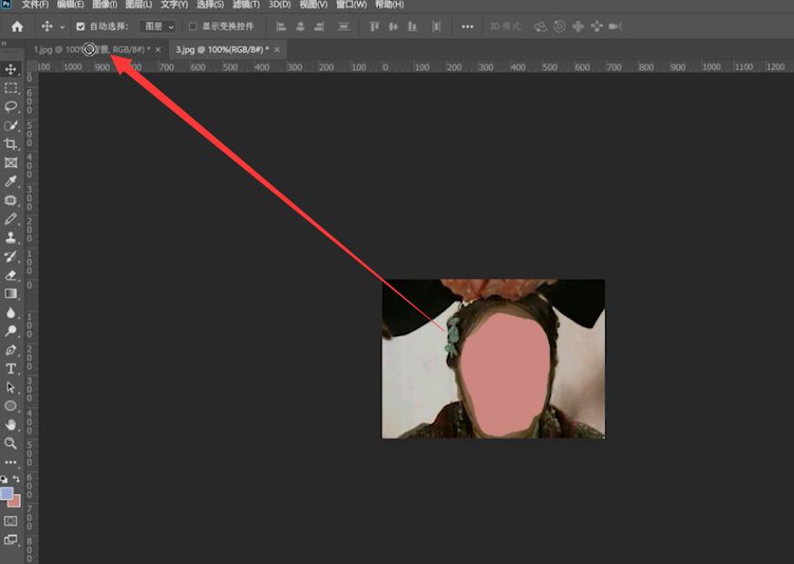794x564 pixels.
Task: Select the Eraser tool
Action: tap(11, 275)
